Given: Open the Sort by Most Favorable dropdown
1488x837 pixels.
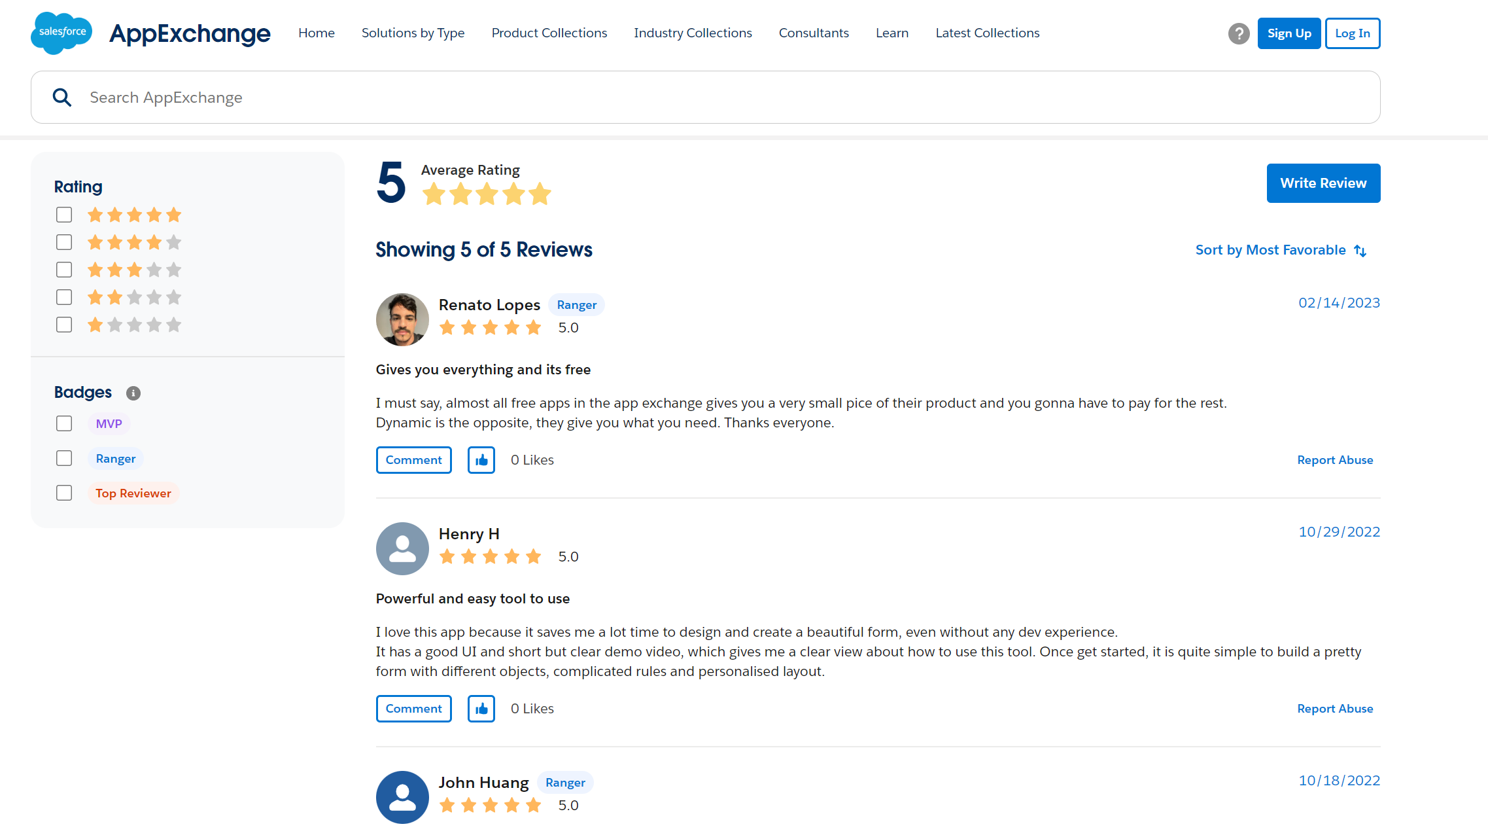Looking at the screenshot, I should click(x=1280, y=250).
